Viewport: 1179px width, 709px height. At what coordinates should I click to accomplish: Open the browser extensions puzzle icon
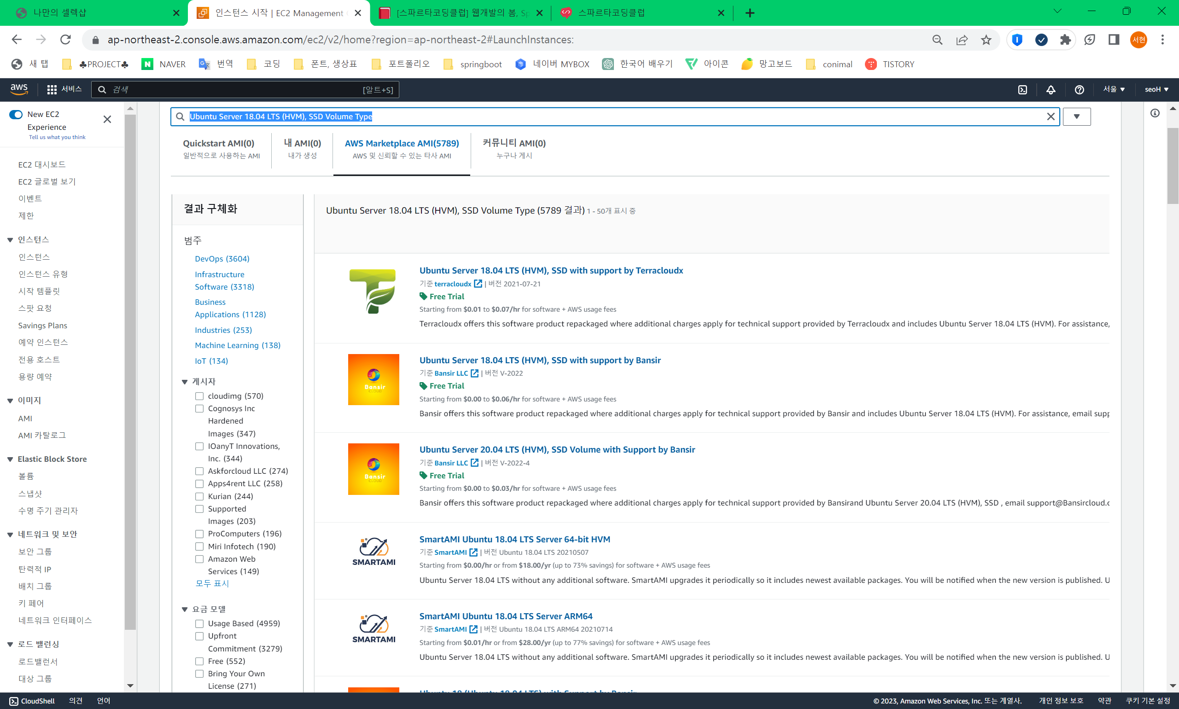(1065, 40)
